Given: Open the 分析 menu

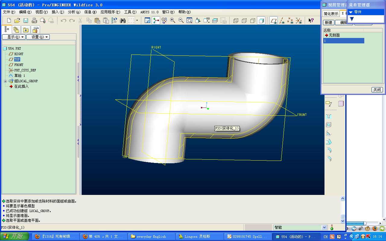Looking at the screenshot, I should tap(74, 12).
